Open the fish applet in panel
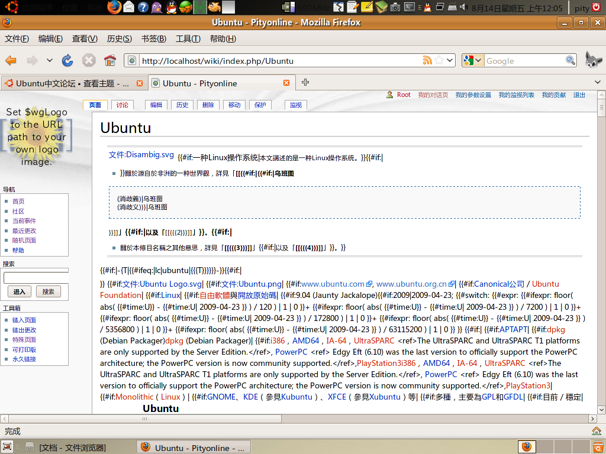606x454 pixels. coord(214,7)
